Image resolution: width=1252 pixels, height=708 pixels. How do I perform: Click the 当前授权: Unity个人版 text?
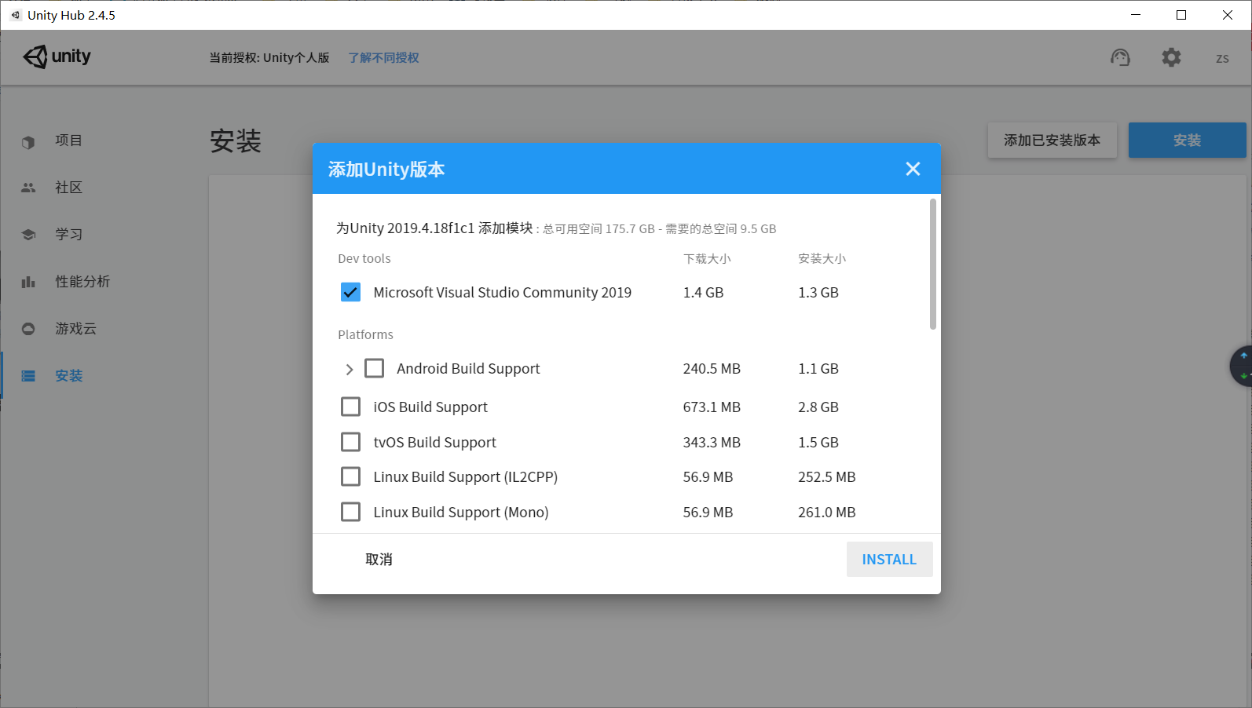[269, 58]
